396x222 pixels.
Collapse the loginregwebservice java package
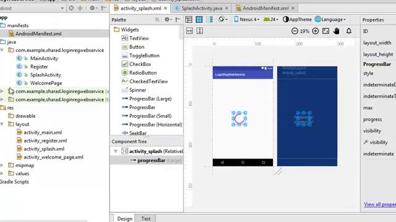tap(2, 50)
